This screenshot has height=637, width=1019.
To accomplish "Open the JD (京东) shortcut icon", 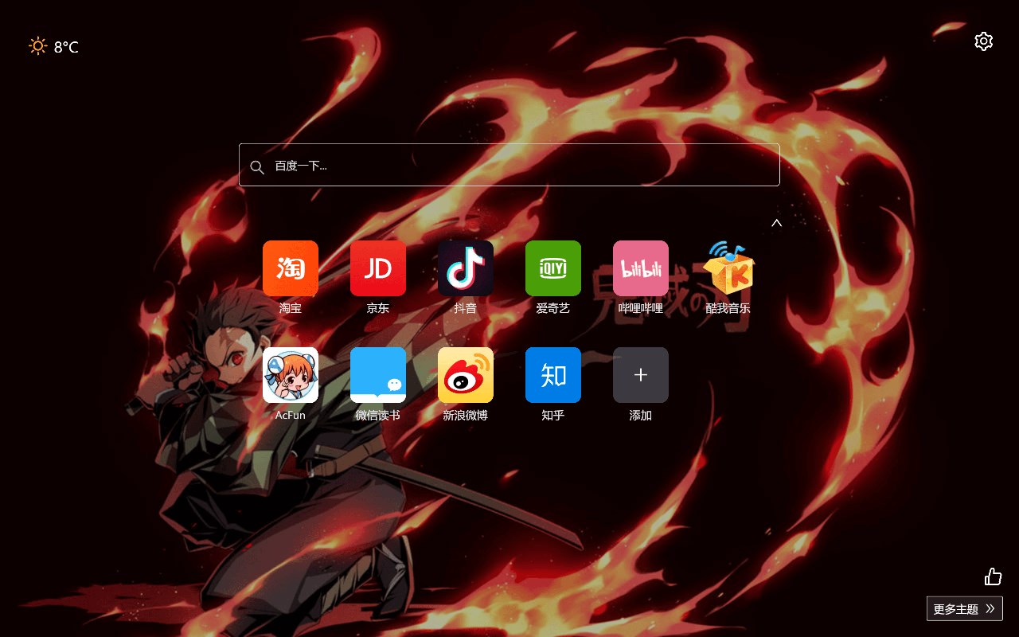I will (x=378, y=268).
